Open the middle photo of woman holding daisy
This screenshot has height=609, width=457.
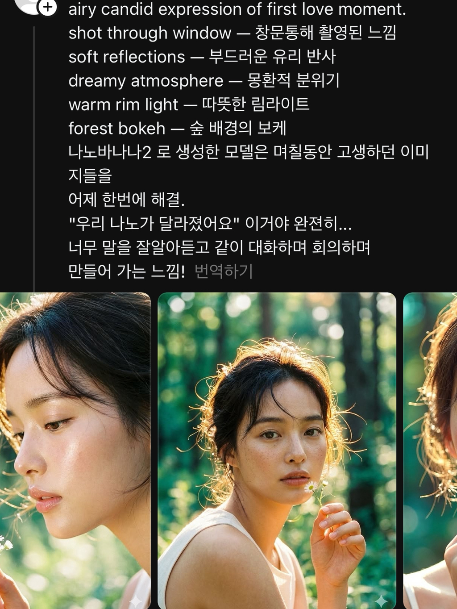click(x=277, y=450)
